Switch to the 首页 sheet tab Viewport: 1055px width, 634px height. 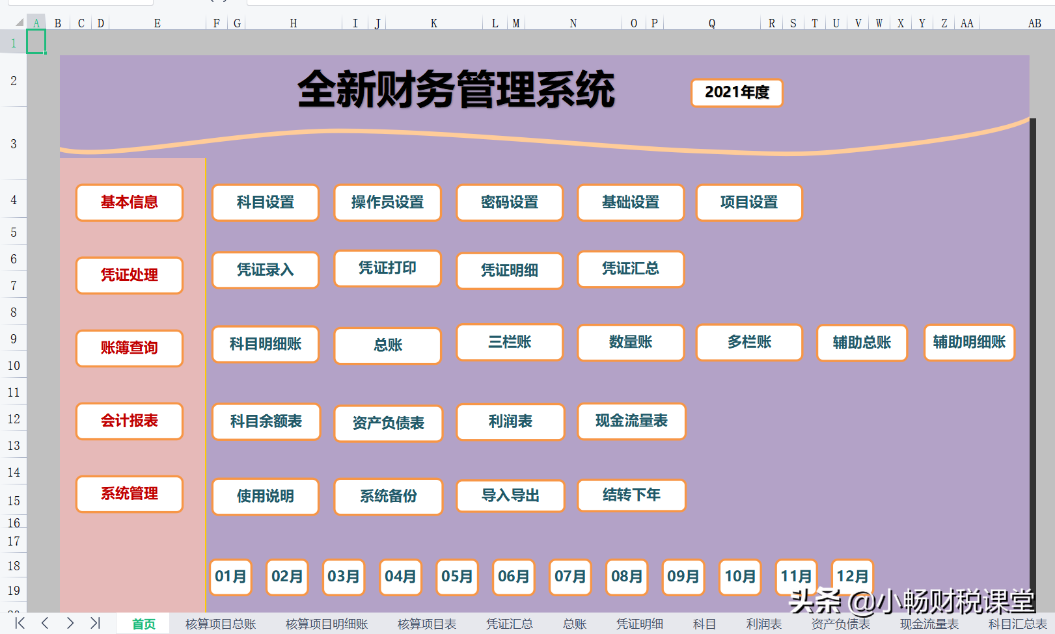coord(143,624)
